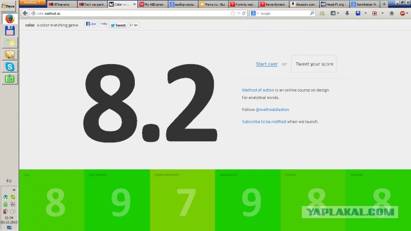Click the search magnifier in the Google box
The image size is (411, 231).
tap(312, 13)
